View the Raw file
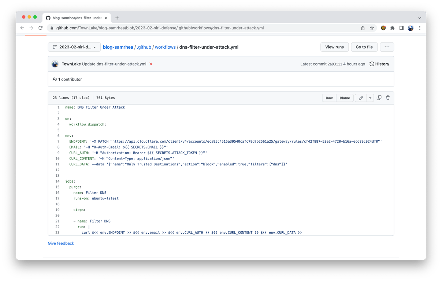442x281 pixels. point(329,98)
